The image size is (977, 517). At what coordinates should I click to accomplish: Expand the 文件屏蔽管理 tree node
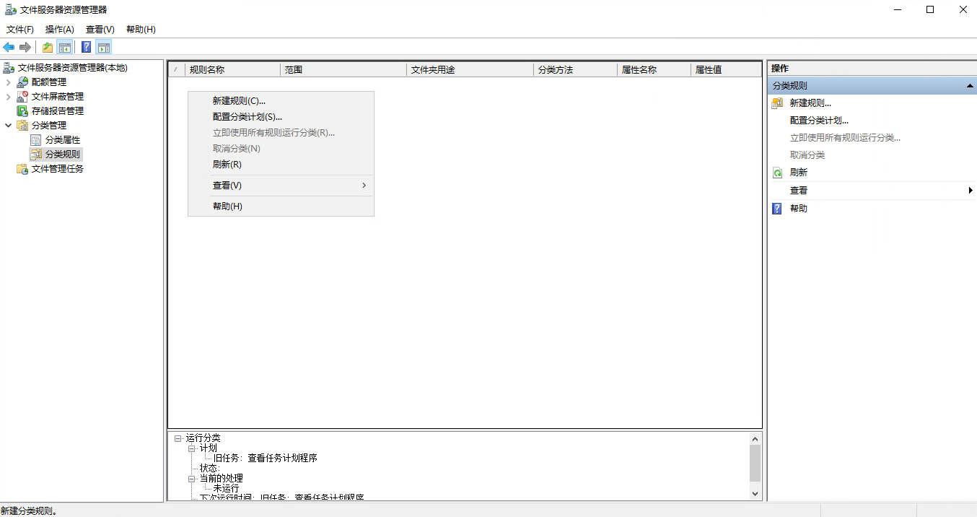8,97
